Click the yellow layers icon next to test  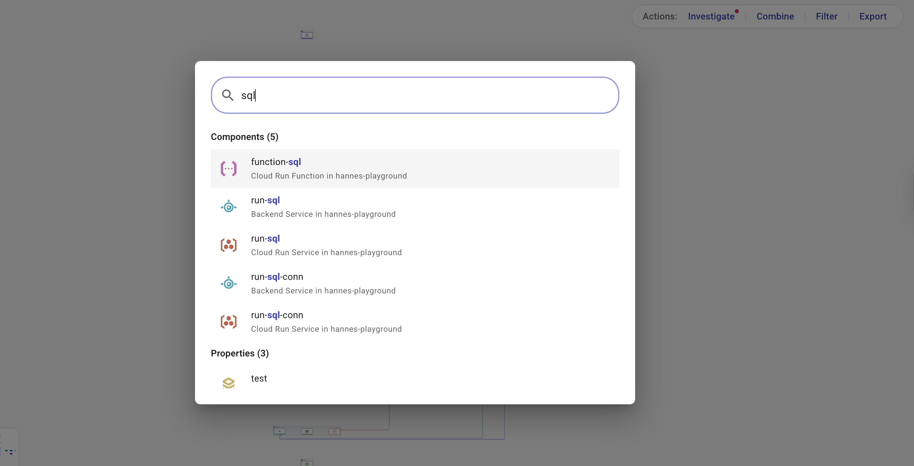[x=228, y=383]
